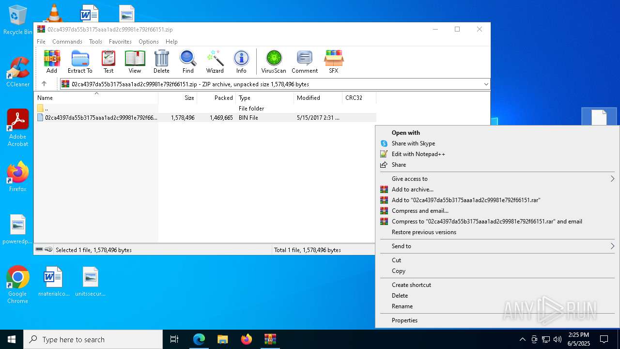Screen dimensions: 620x349
Task: Show archive Info
Action: pos(241,62)
